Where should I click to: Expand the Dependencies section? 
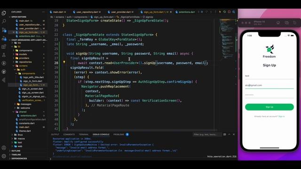pos(19,159)
